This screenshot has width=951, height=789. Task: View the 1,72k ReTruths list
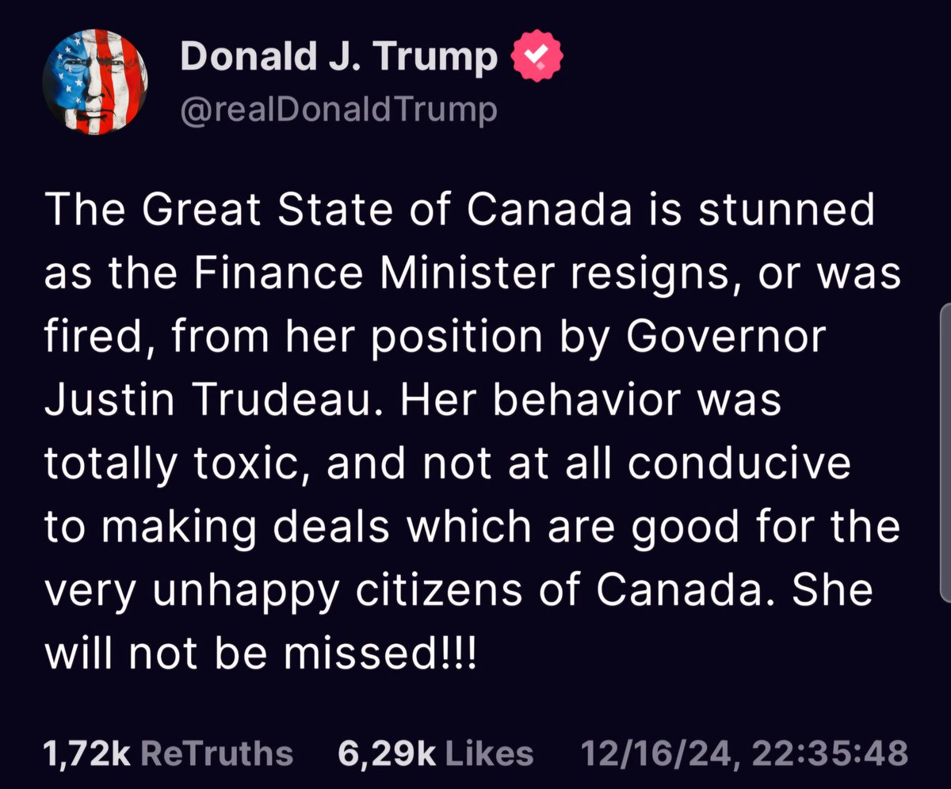point(169,753)
